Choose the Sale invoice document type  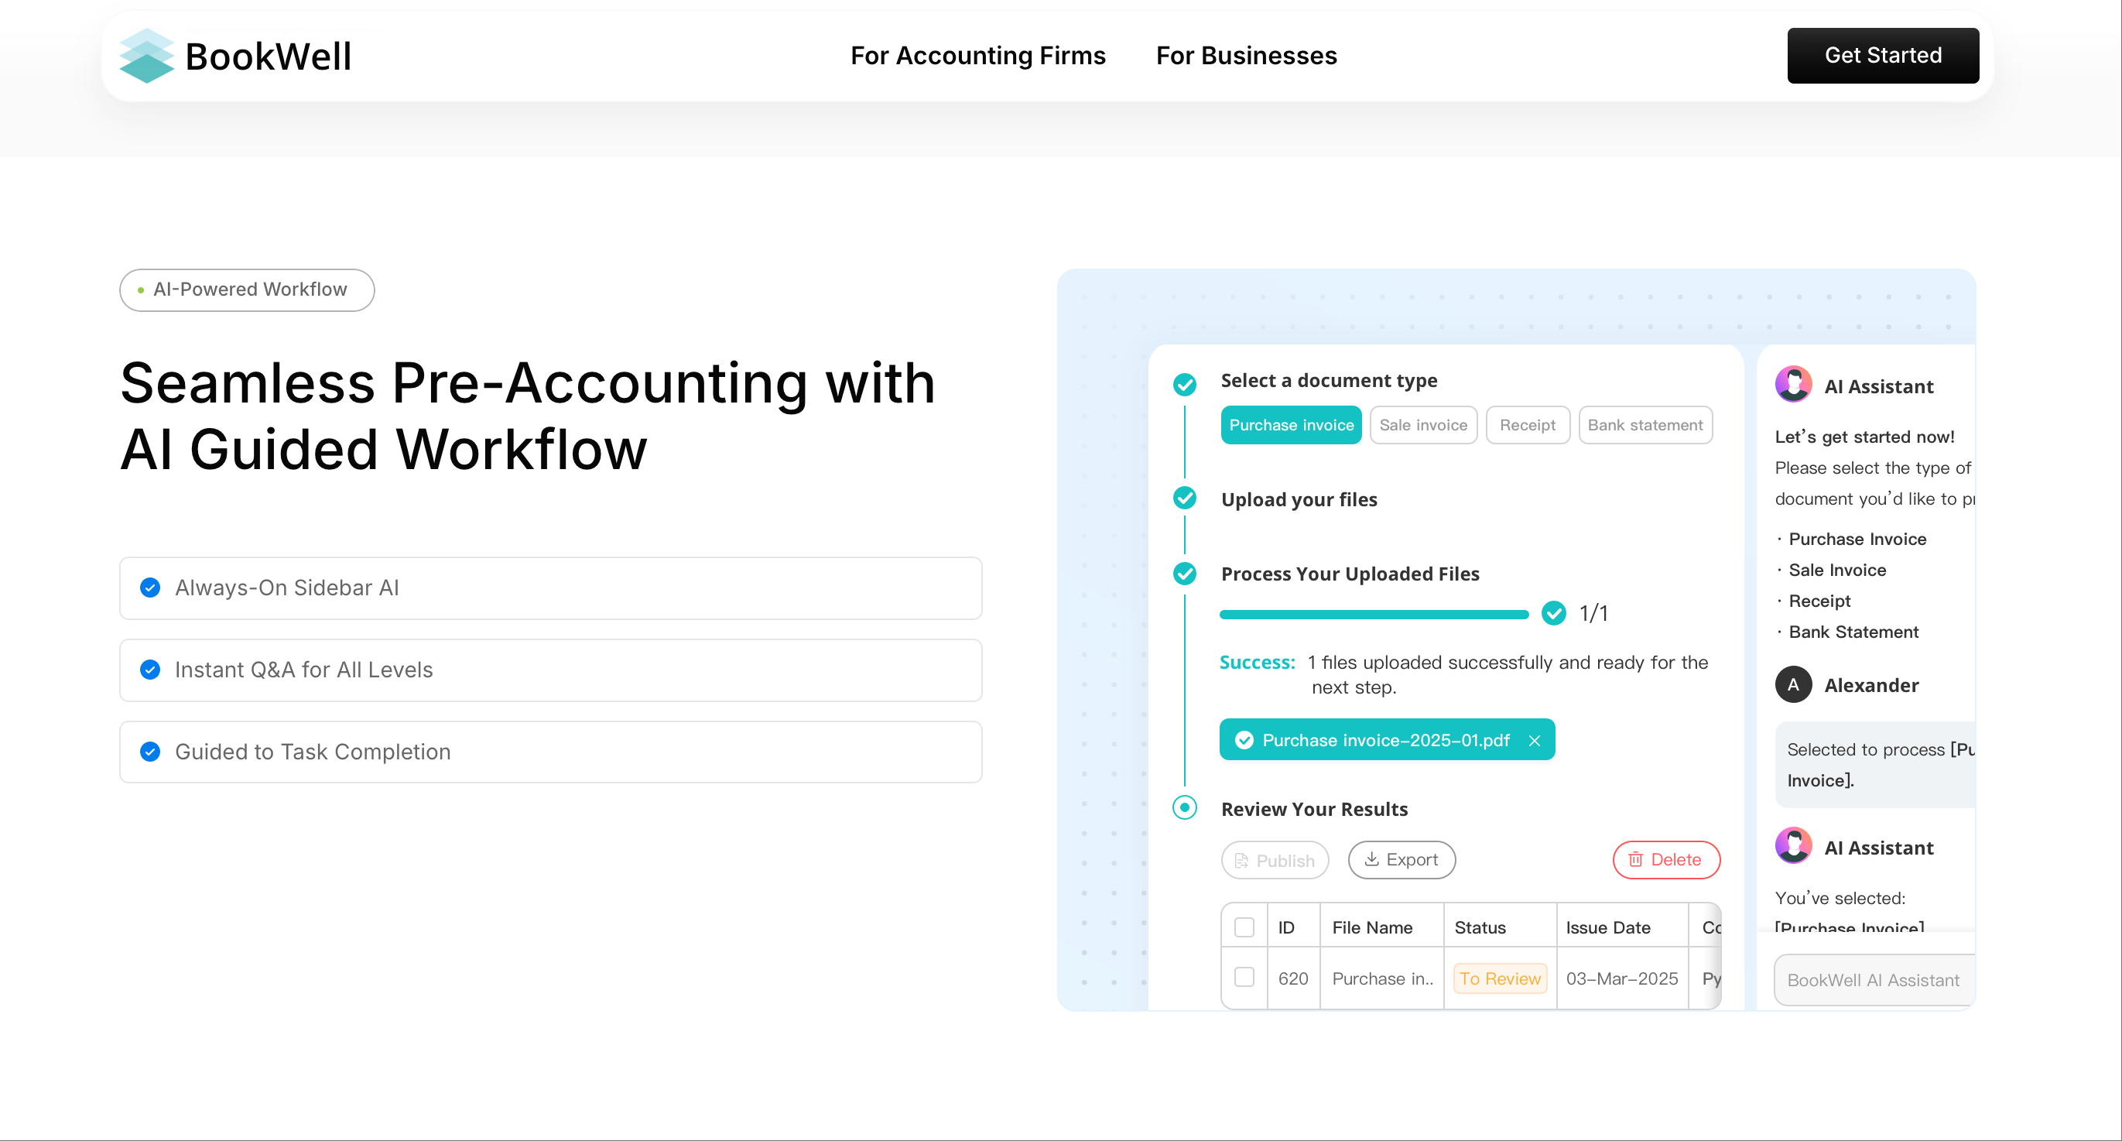(1423, 425)
